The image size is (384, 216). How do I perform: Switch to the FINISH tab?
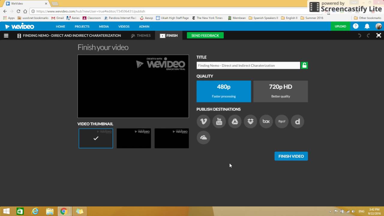pos(169,35)
